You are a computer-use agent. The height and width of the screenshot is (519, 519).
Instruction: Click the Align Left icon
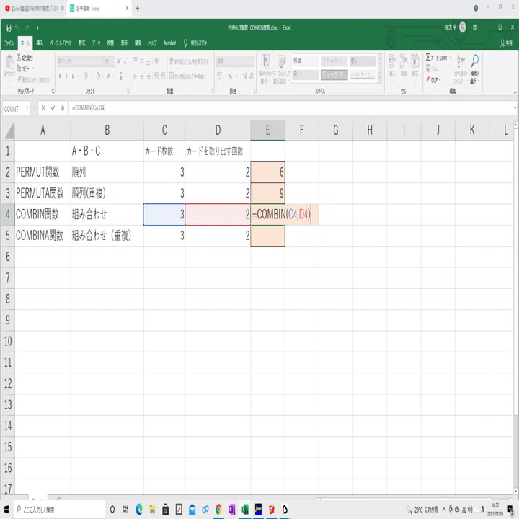[136, 76]
